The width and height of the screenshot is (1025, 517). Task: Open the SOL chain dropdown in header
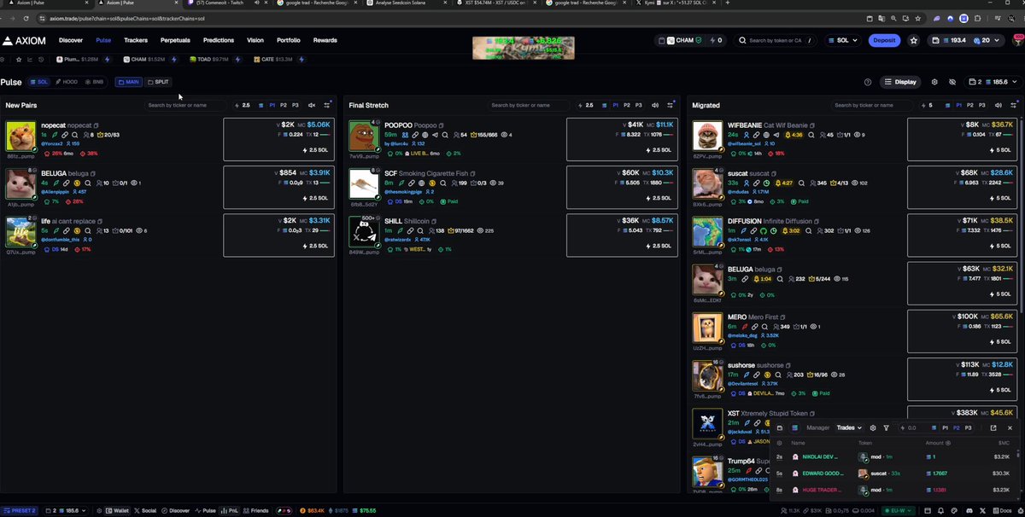pos(843,40)
